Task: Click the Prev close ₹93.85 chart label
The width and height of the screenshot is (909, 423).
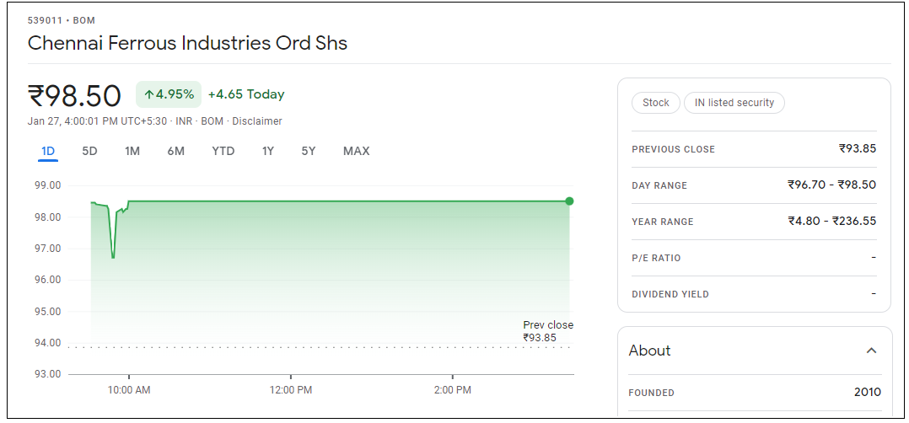Action: click(x=547, y=331)
